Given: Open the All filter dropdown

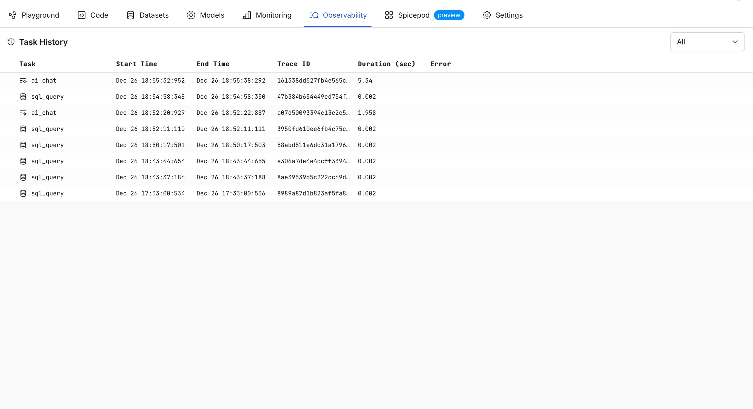Looking at the screenshot, I should click(707, 42).
